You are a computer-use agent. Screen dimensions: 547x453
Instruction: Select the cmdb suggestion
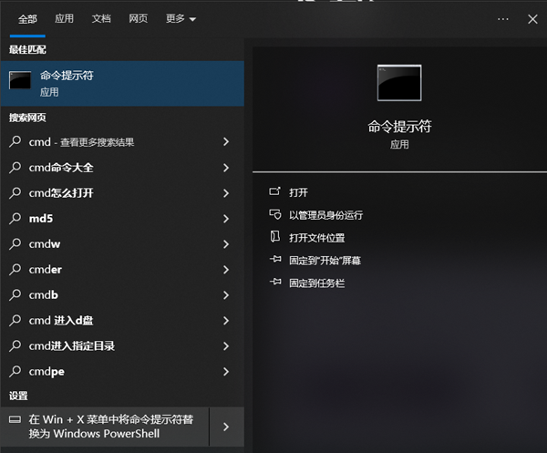coord(122,295)
